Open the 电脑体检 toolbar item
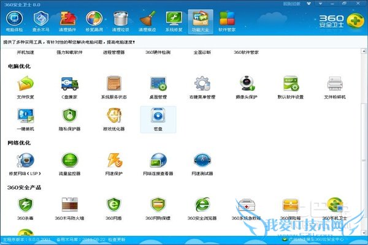368x245 pixels. point(14,22)
